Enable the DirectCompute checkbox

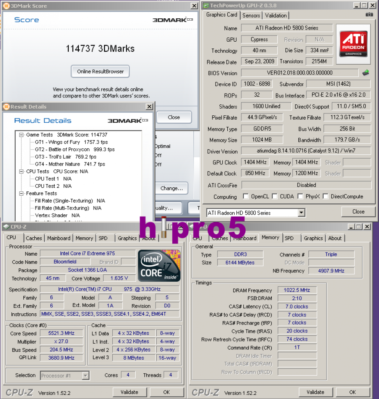coord(325,196)
